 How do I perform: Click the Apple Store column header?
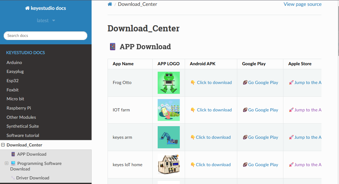pos(300,64)
